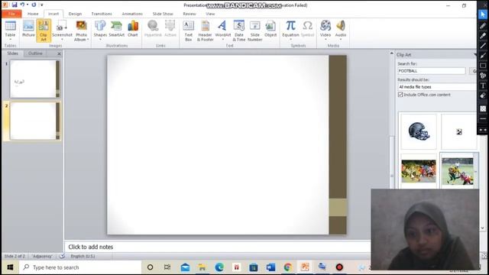Open the Windows Start menu
The width and height of the screenshot is (489, 275).
click(10, 267)
